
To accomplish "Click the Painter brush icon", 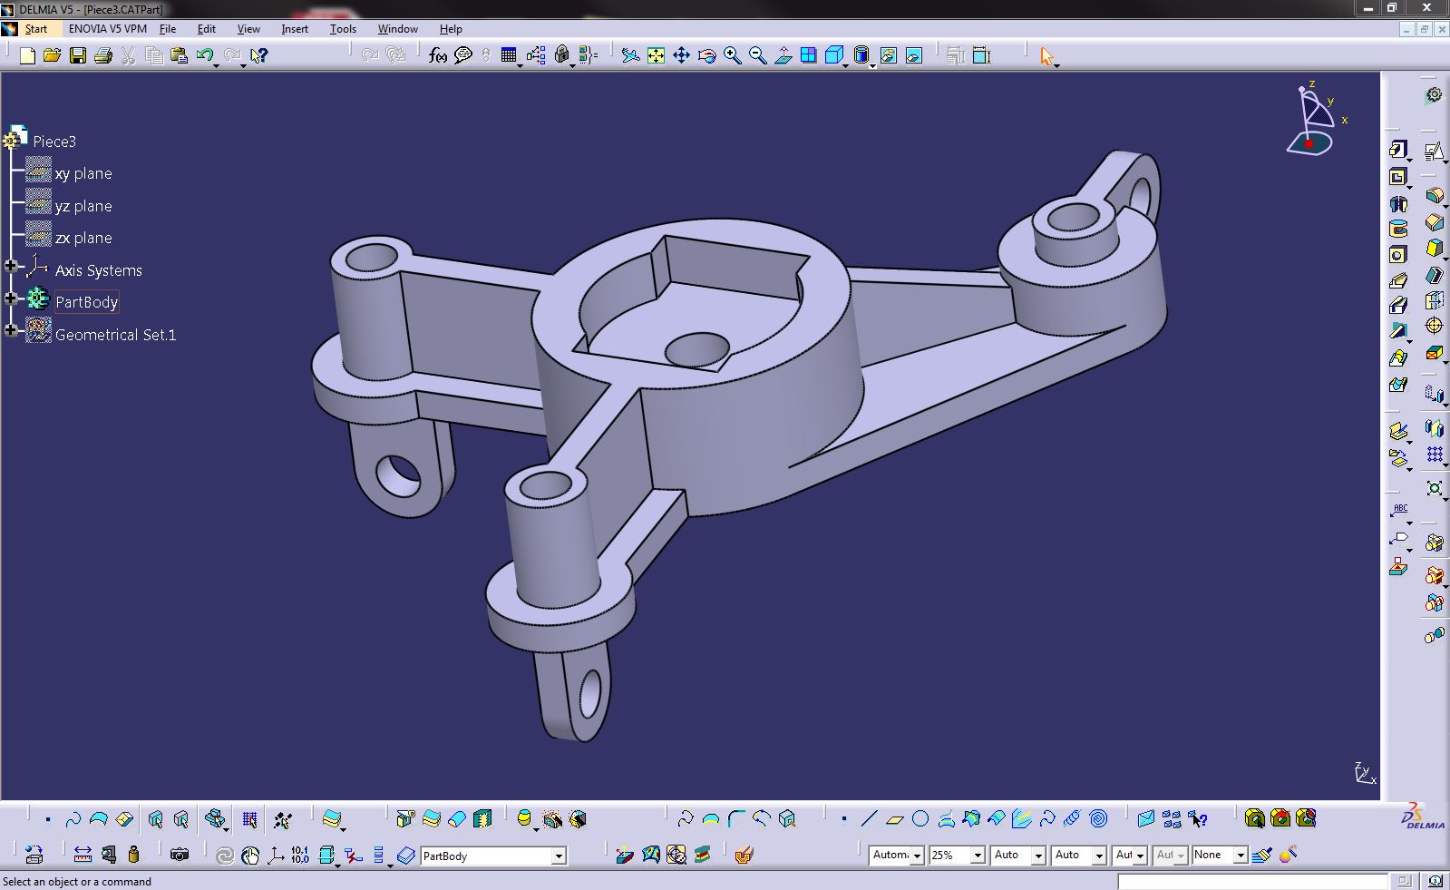I will (x=1261, y=855).
